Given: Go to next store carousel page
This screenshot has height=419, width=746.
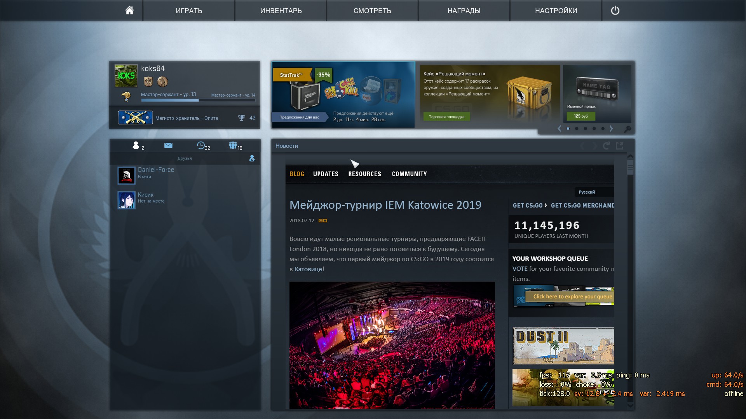Looking at the screenshot, I should pos(611,128).
